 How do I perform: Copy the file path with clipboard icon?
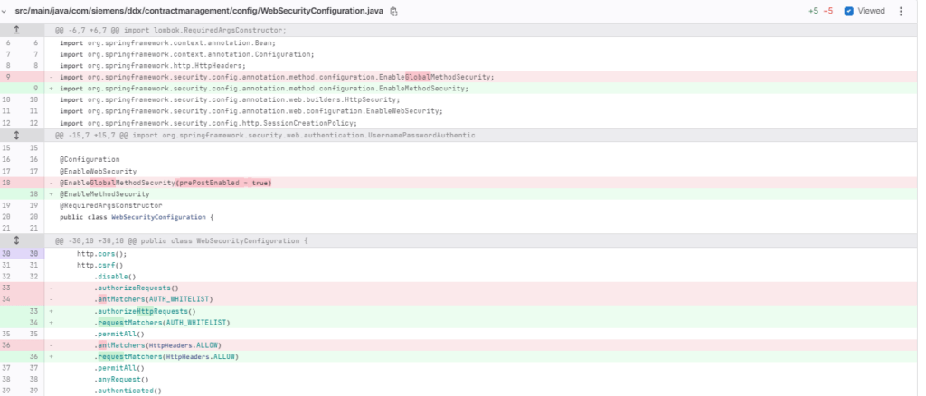tap(394, 11)
